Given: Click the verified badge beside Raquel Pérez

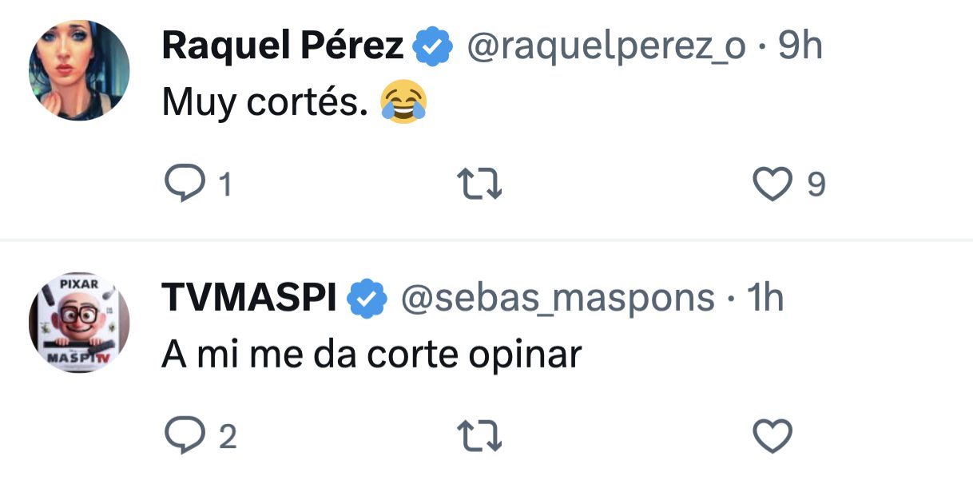Looking at the screenshot, I should (x=433, y=48).
